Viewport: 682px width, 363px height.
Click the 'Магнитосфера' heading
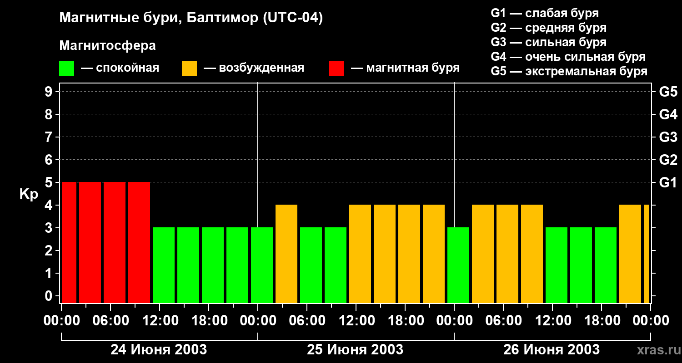[107, 46]
